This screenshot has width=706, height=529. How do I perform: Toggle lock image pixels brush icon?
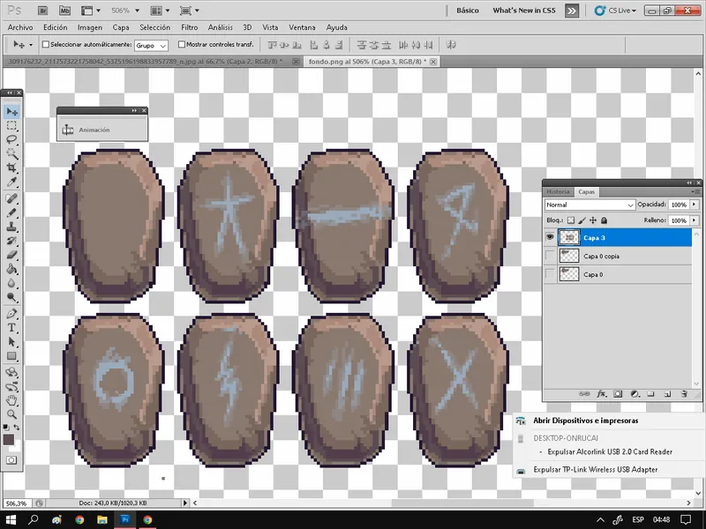582,220
